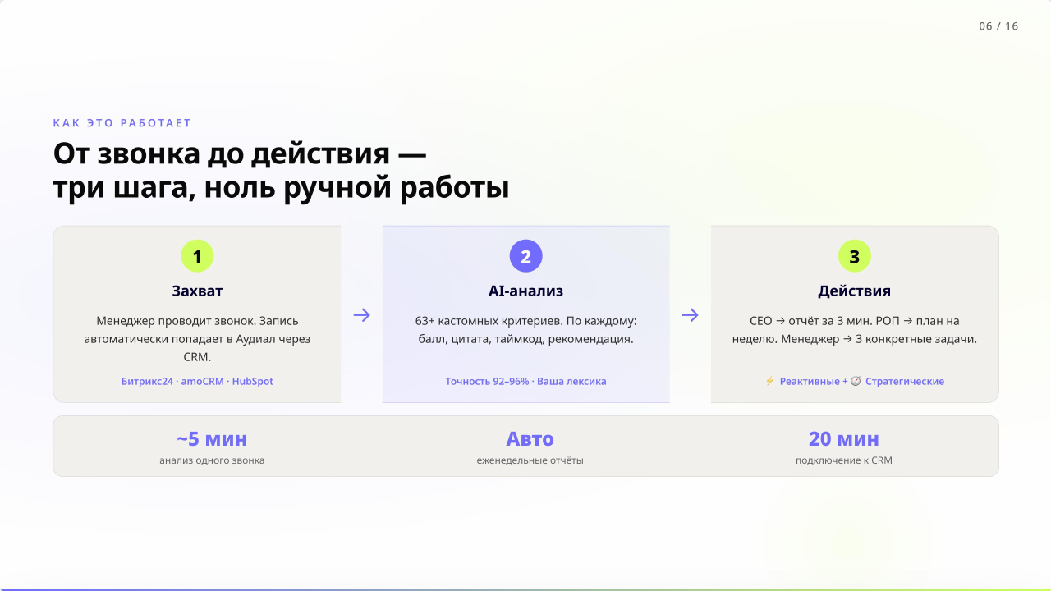Click the Битрикс24 · amoCRM · HubSpot line
1051x591 pixels.
[x=197, y=381]
